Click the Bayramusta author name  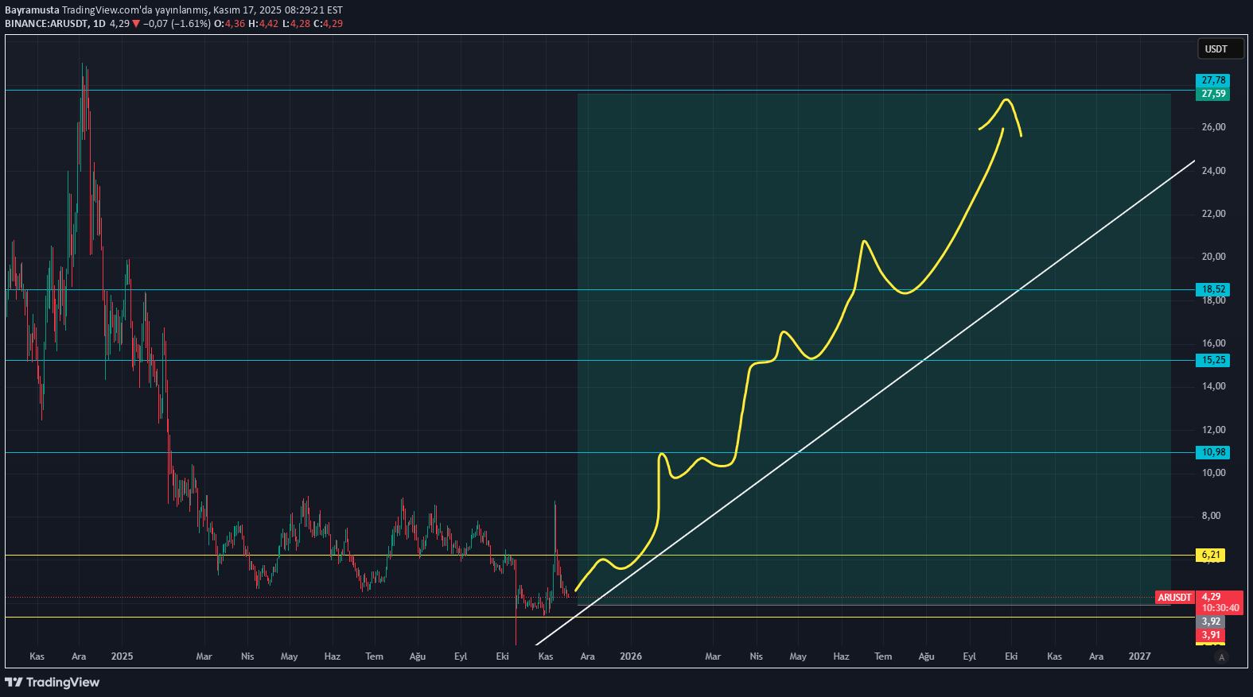click(32, 10)
